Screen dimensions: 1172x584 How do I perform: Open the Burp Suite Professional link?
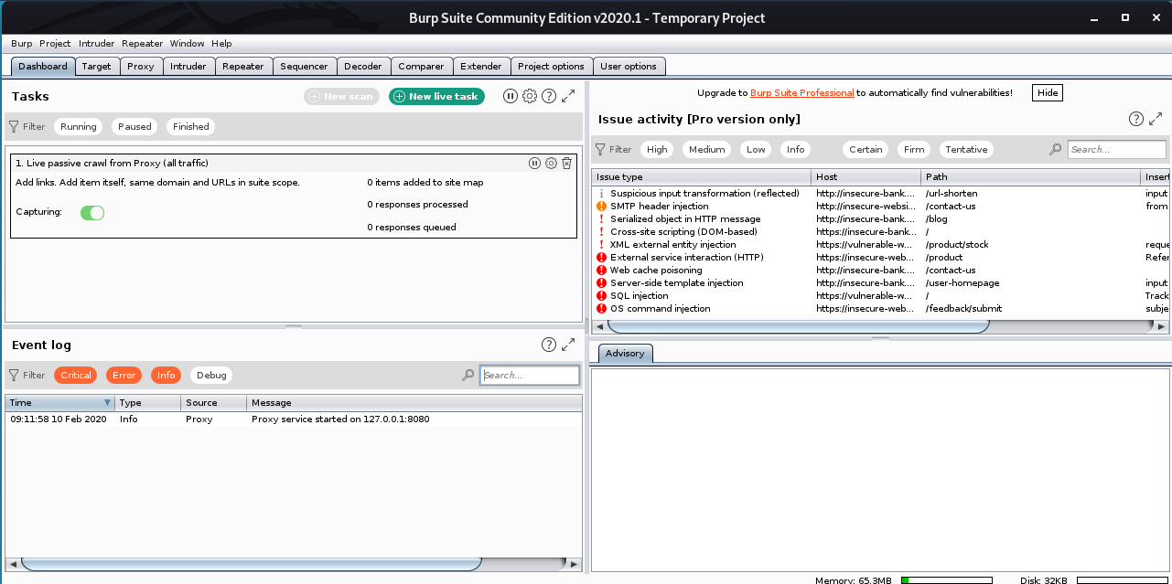pos(802,92)
